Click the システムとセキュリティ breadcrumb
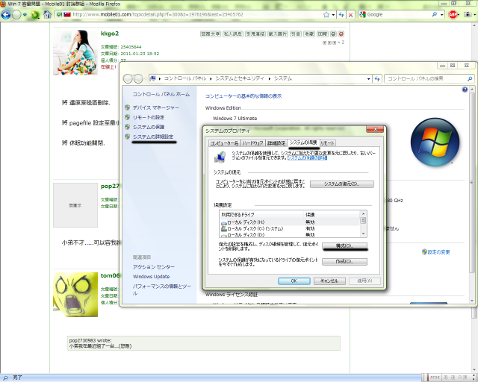 click(x=240, y=78)
